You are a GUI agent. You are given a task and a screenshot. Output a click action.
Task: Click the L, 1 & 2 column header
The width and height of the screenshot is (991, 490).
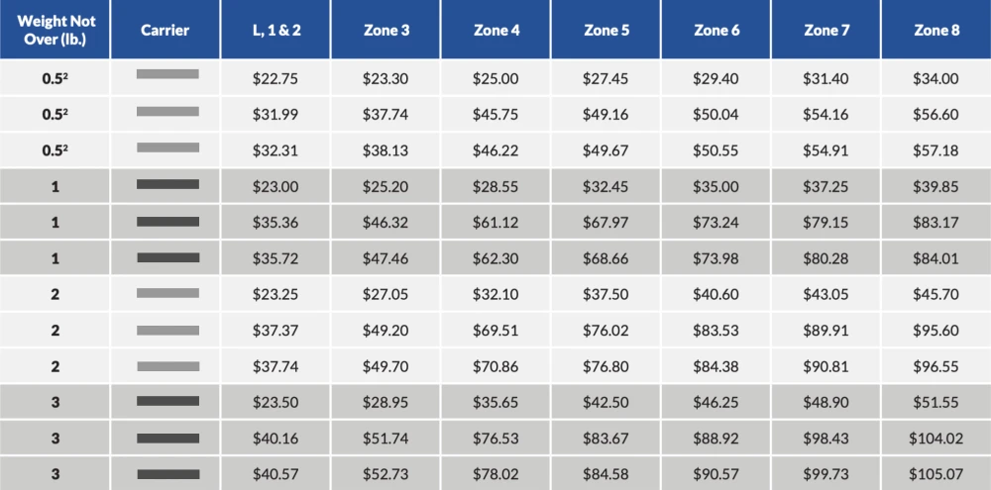tap(275, 29)
